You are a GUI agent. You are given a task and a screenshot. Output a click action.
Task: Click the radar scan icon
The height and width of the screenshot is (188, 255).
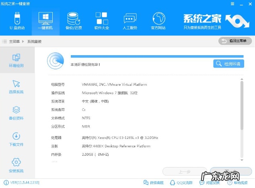56,61
